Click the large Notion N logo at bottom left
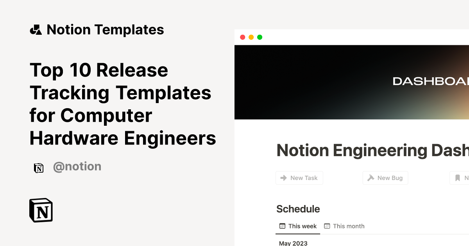The image size is (469, 246). 41,210
